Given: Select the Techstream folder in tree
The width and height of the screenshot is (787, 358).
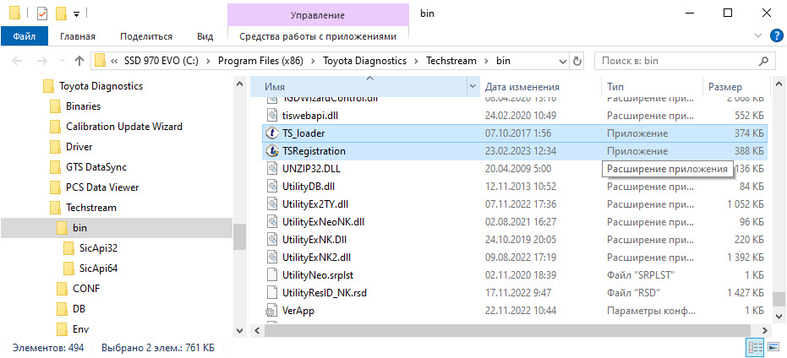Looking at the screenshot, I should tap(90, 208).
